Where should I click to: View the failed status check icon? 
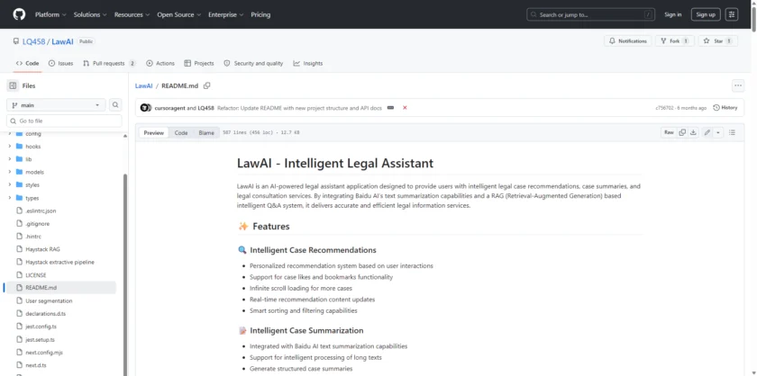[x=405, y=108]
